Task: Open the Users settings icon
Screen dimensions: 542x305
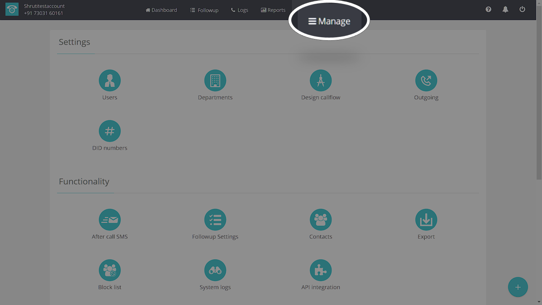Action: click(110, 80)
